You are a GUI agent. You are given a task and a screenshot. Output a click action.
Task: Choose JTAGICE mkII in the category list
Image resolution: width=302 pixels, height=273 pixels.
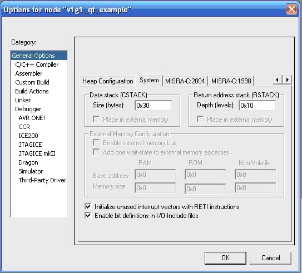[x=37, y=153]
